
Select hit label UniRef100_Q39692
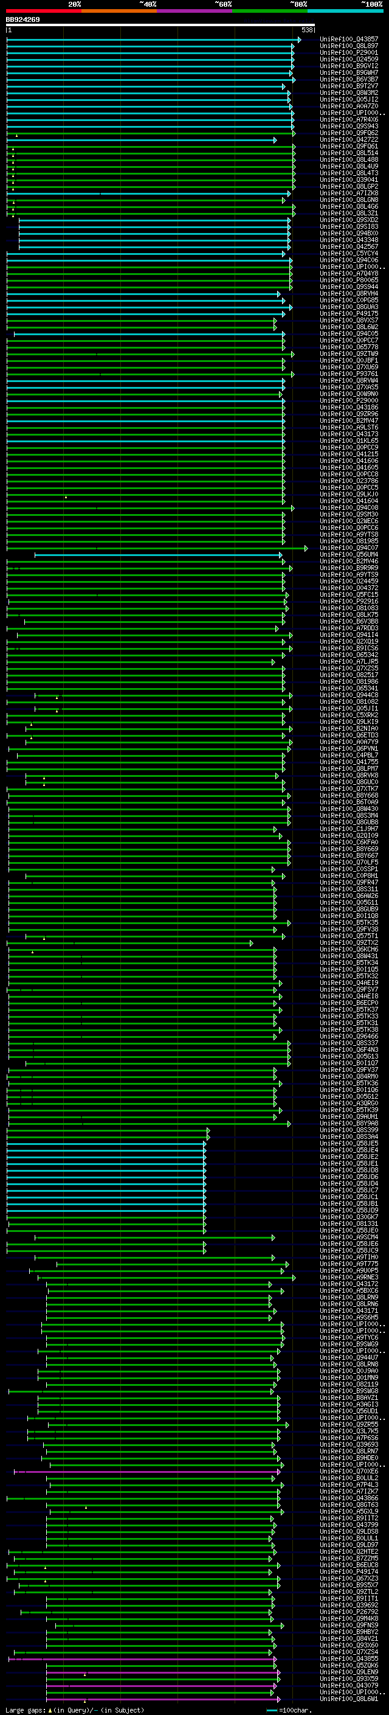[348, 1605]
